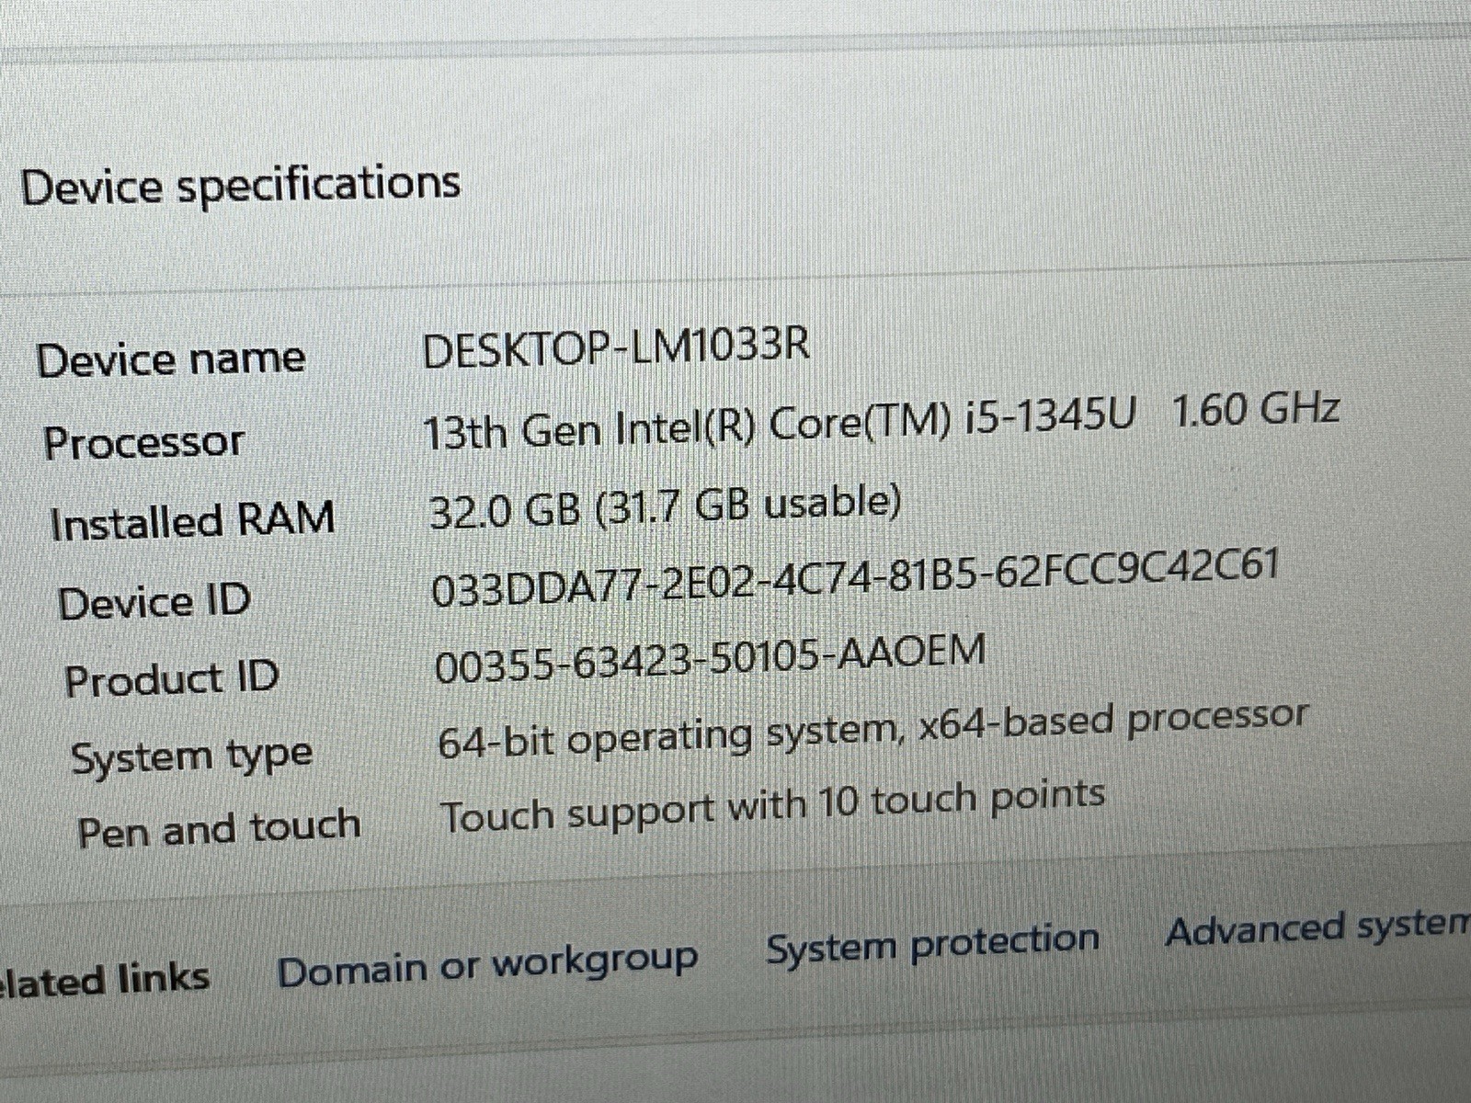Click the Device name label
Viewport: 1471px width, 1103px height.
click(170, 358)
